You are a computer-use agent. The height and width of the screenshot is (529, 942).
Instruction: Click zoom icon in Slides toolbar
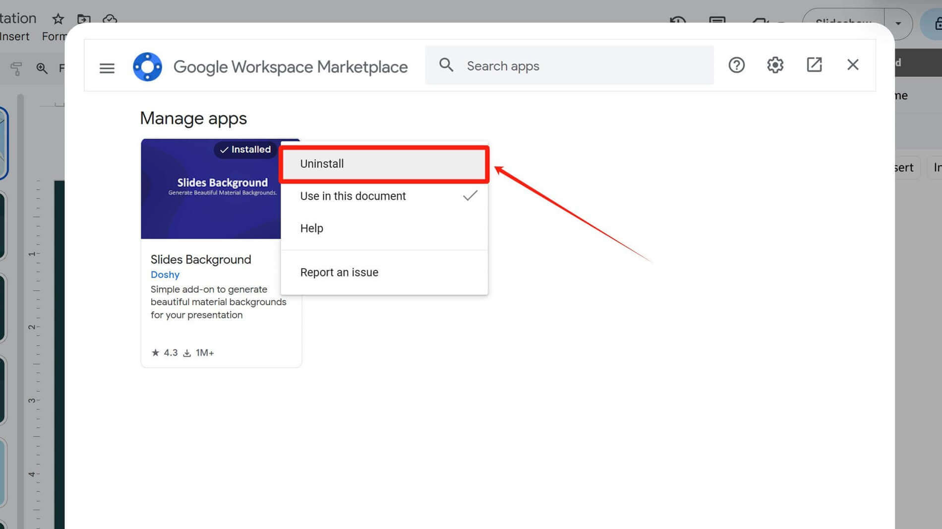42,68
